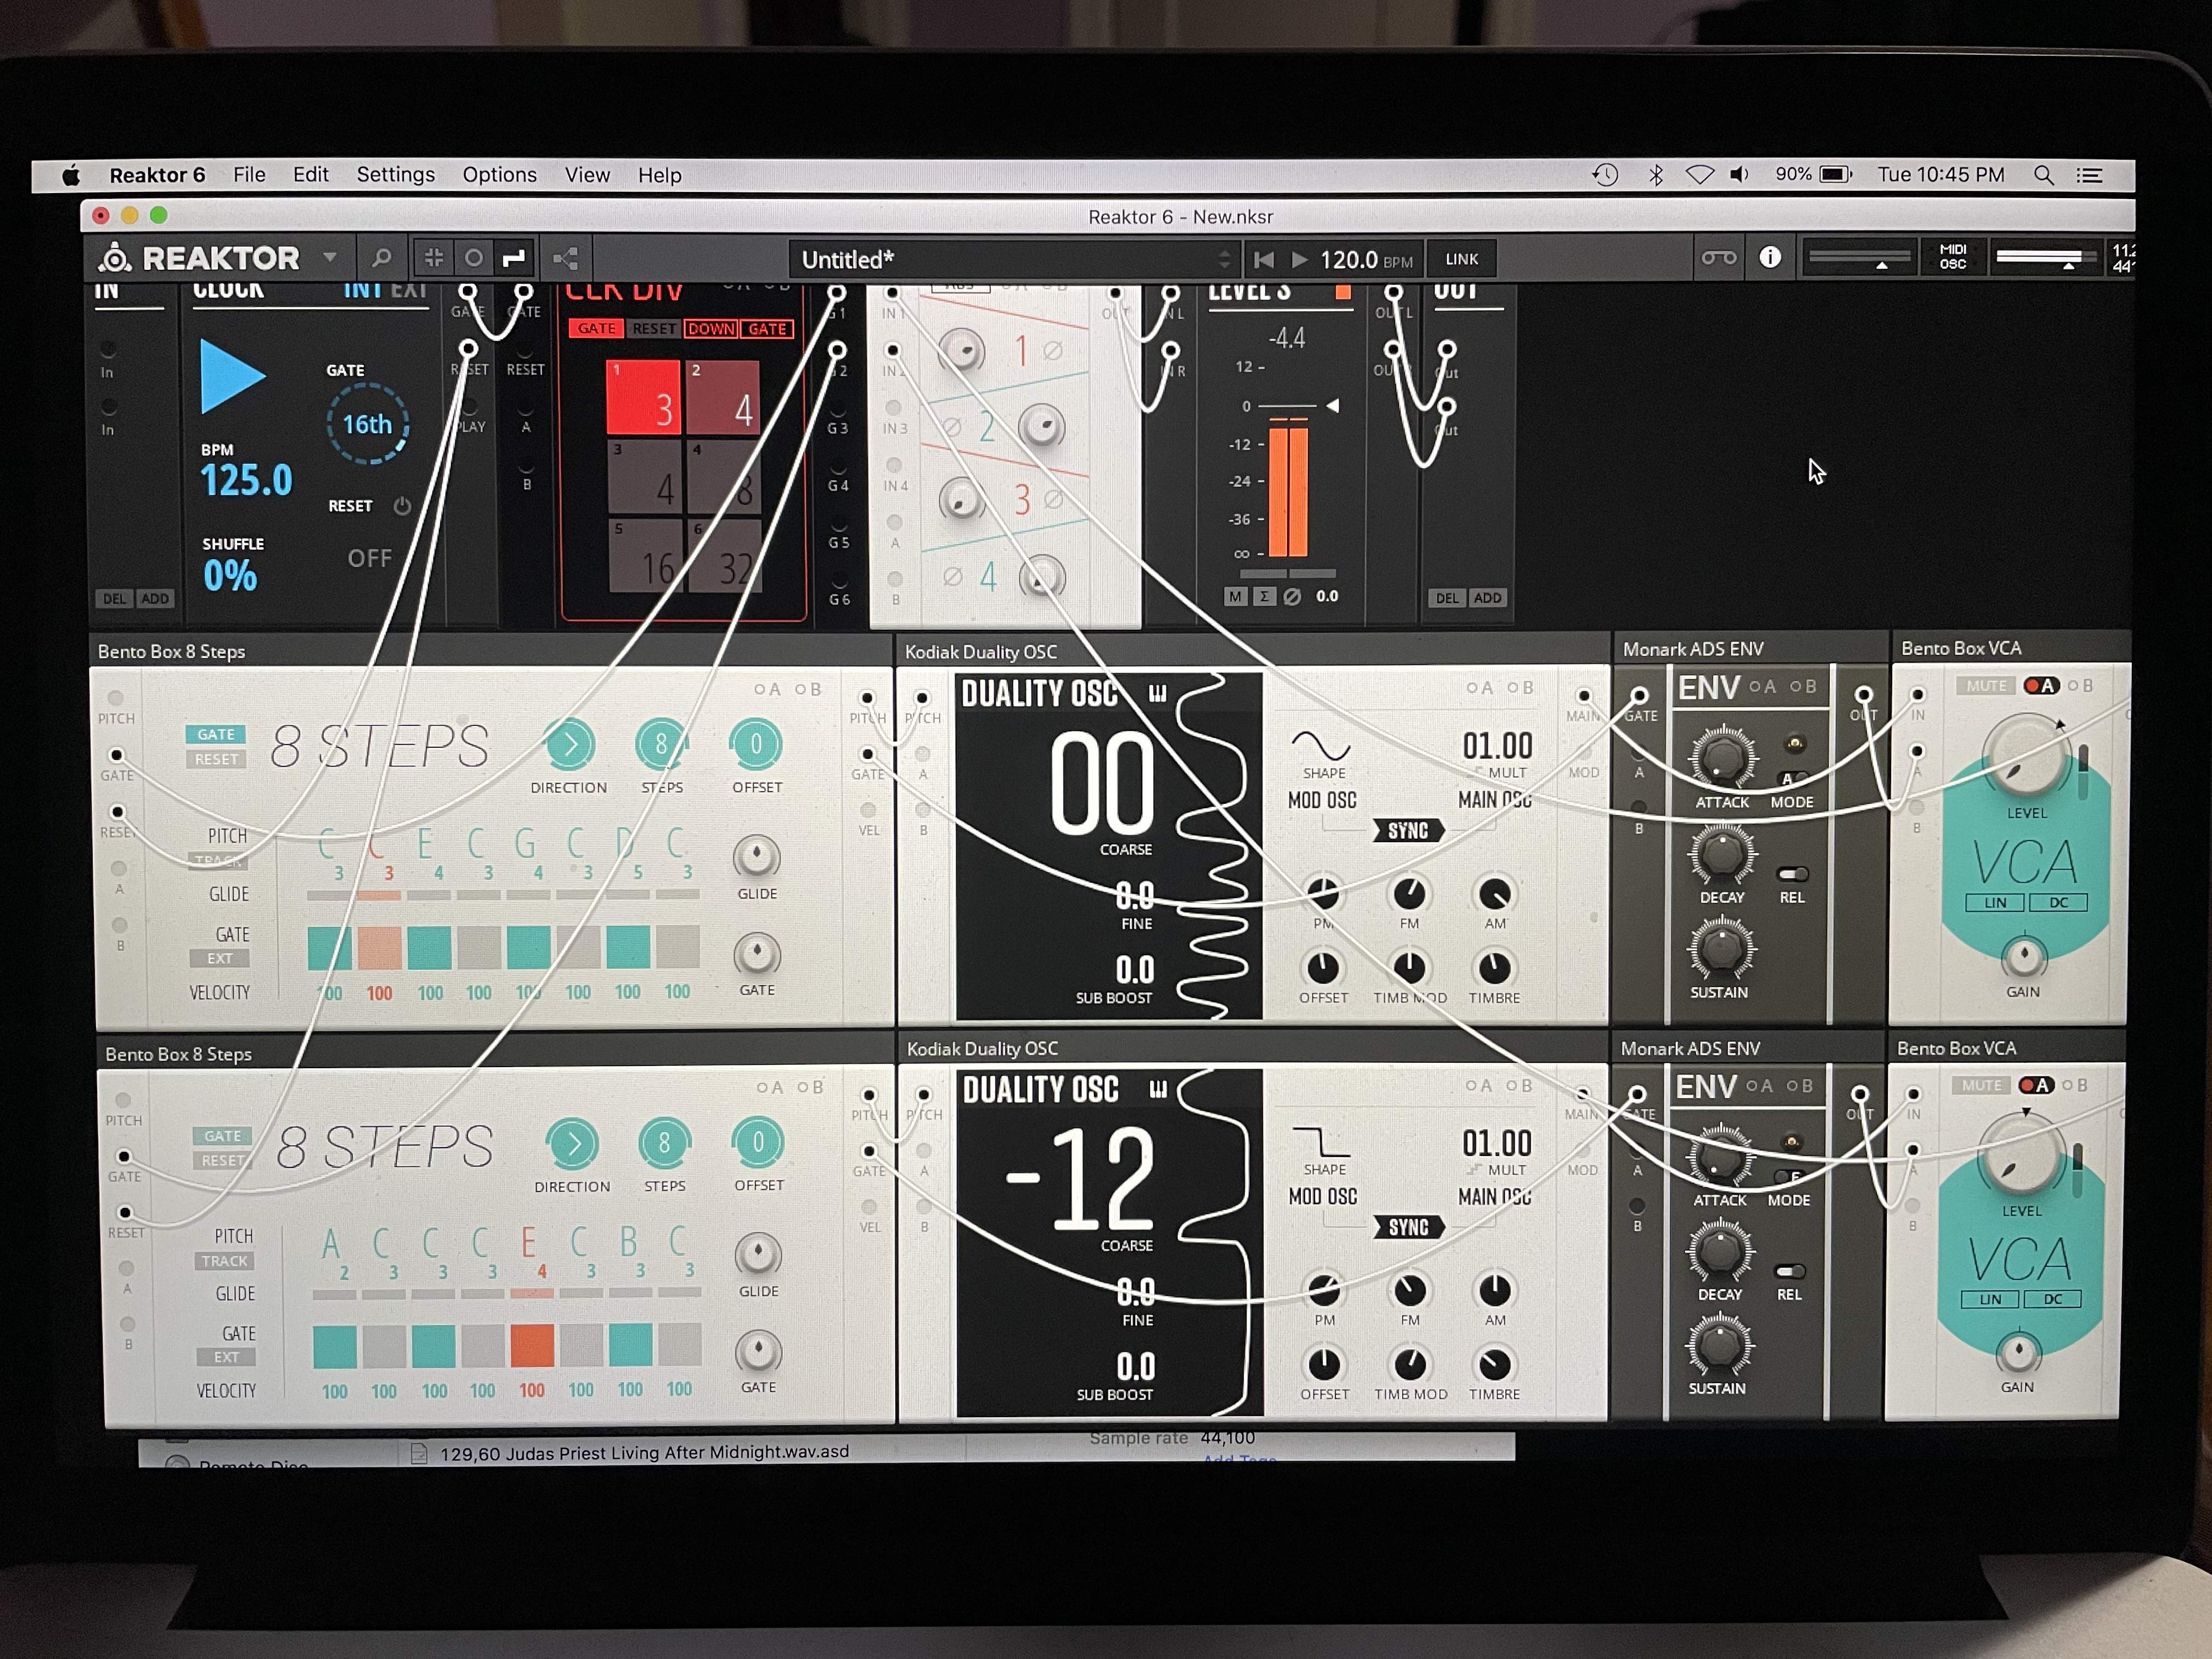Viewport: 2212px width, 1659px height.
Task: Click ADD in the OUT block
Action: click(1487, 598)
